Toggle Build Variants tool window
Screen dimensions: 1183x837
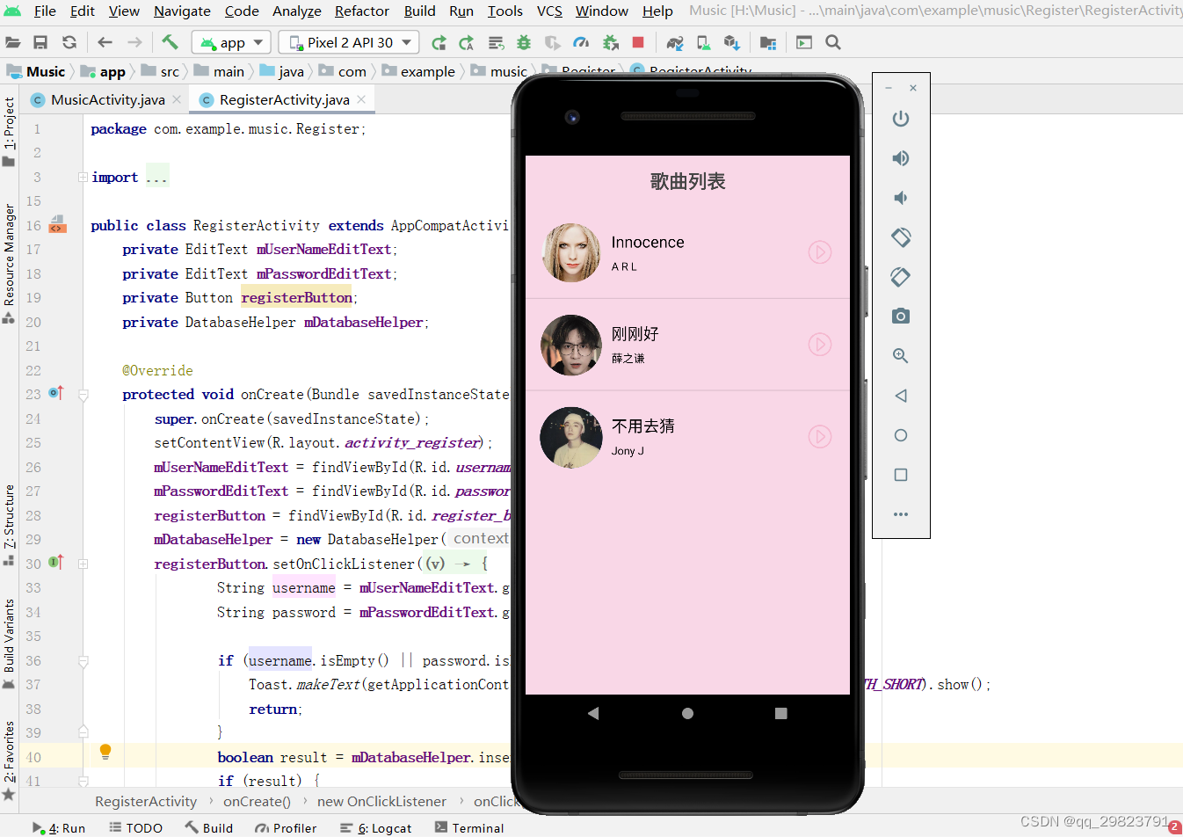tap(9, 644)
